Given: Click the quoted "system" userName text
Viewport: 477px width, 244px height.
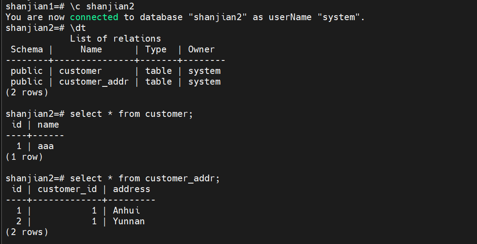Looking at the screenshot, I should tap(342, 17).
